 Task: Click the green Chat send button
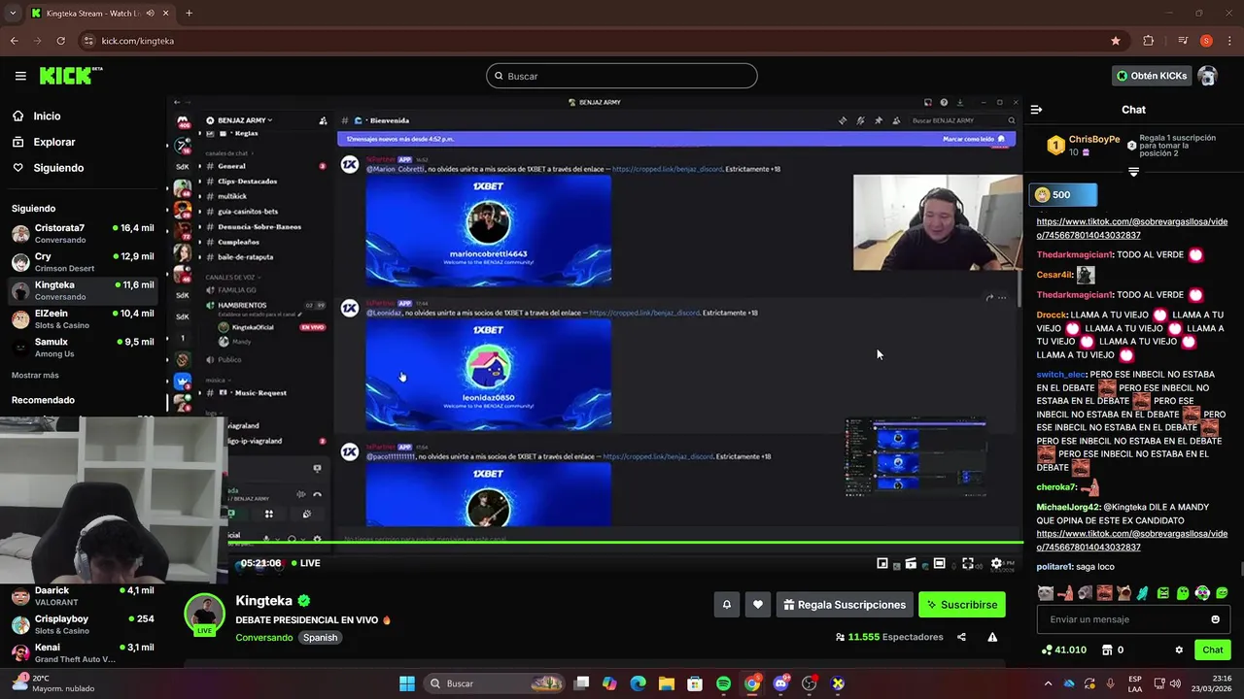(1213, 649)
